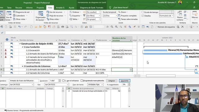Collapse the 1 Losa Fundación summary task
Screen dimensions: 199x112
coord(22,47)
